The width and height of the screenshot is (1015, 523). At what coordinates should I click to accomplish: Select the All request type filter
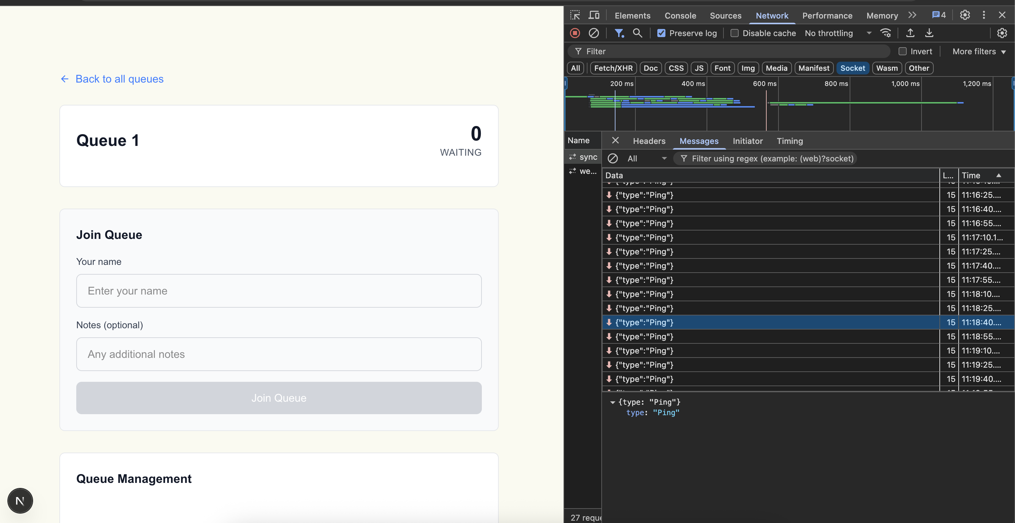(575, 68)
